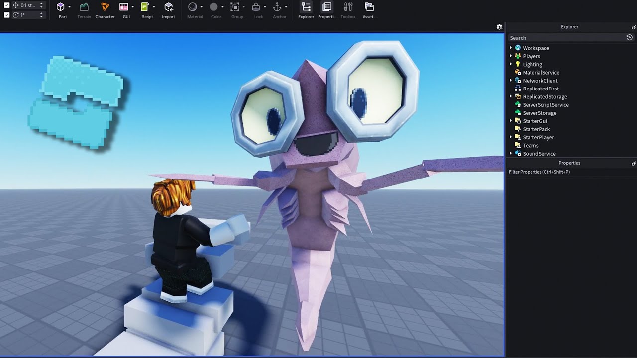Image resolution: width=637 pixels, height=358 pixels.
Task: Click the Lock tool icon
Action: [x=256, y=7]
